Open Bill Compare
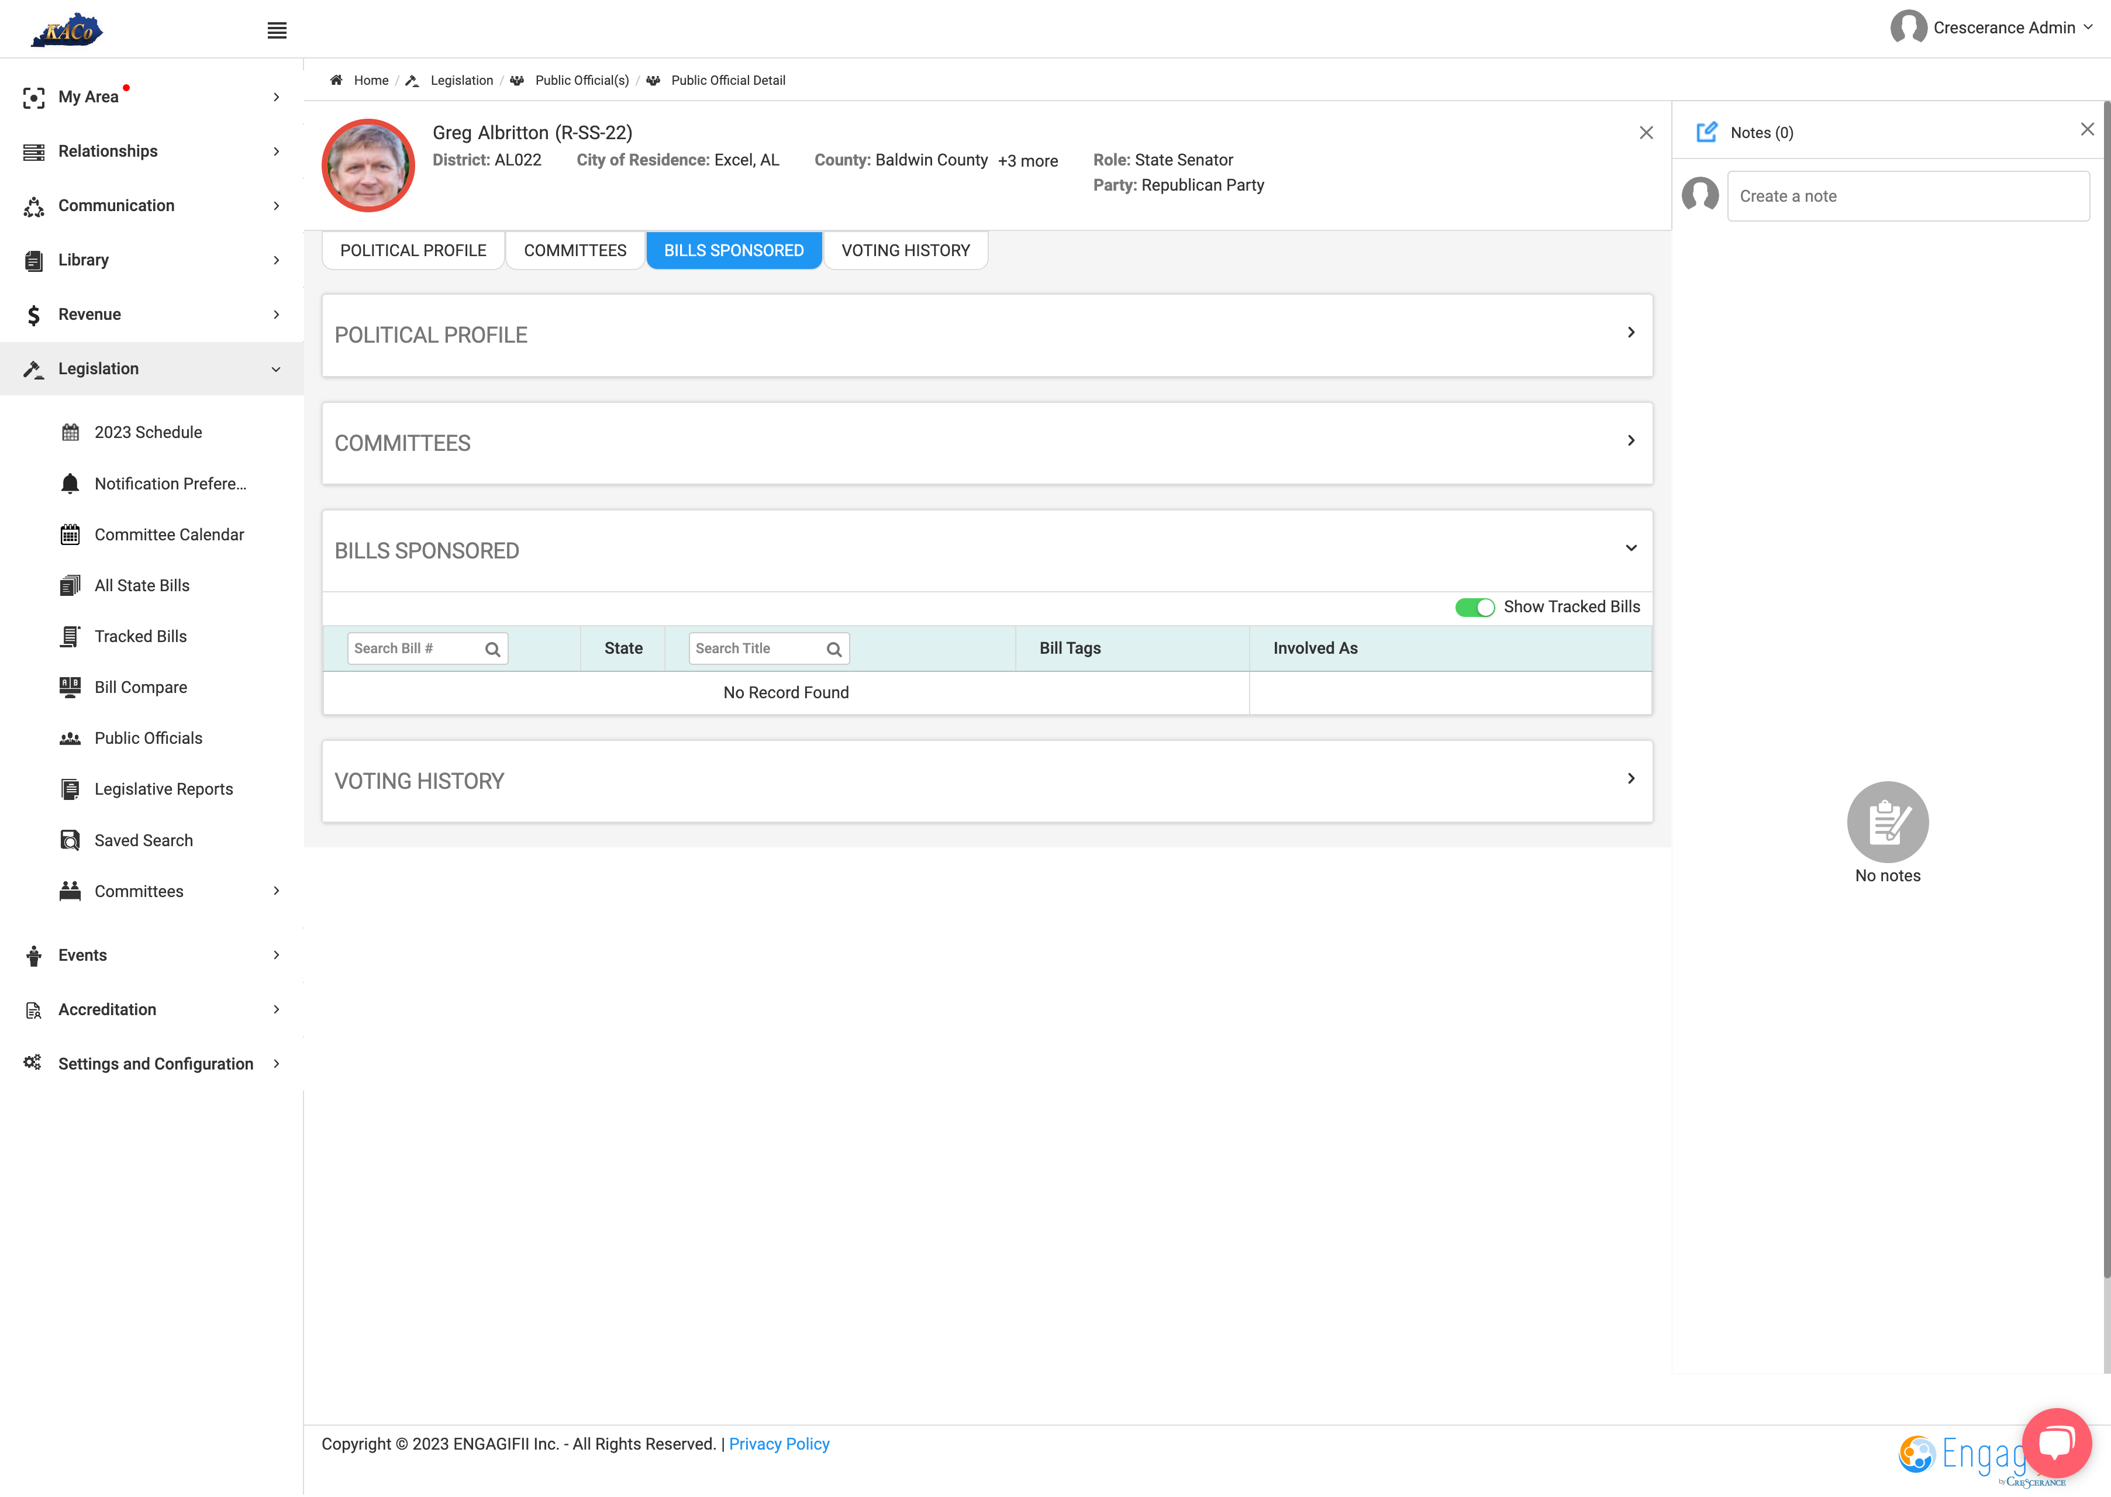Image resolution: width=2111 pixels, height=1497 pixels. [140, 687]
